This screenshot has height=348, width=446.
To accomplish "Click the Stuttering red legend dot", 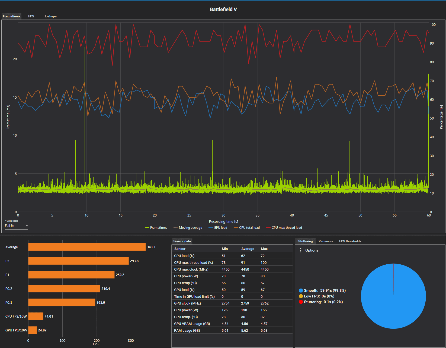I will [301, 302].
